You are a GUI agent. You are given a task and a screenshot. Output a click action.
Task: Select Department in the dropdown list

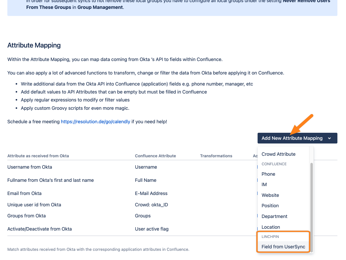[274, 216]
